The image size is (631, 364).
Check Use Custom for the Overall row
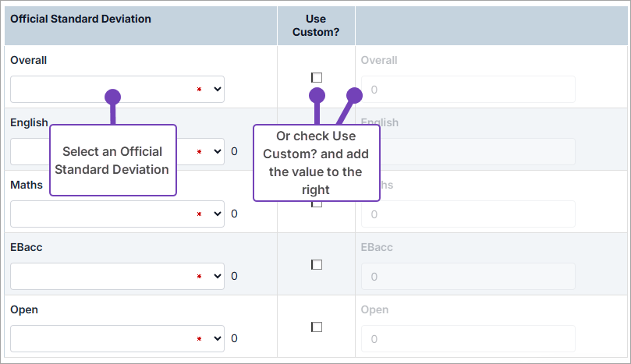point(316,77)
